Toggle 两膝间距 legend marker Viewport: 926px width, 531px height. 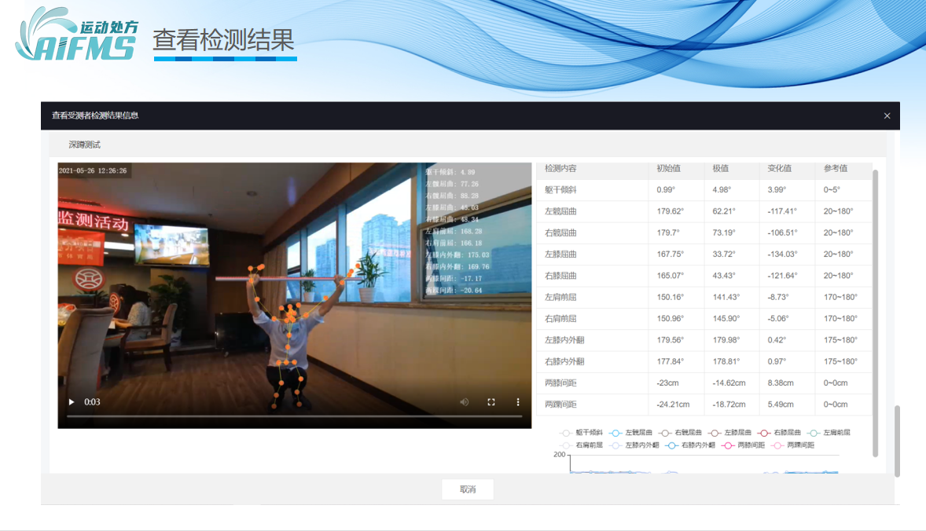[x=728, y=445]
